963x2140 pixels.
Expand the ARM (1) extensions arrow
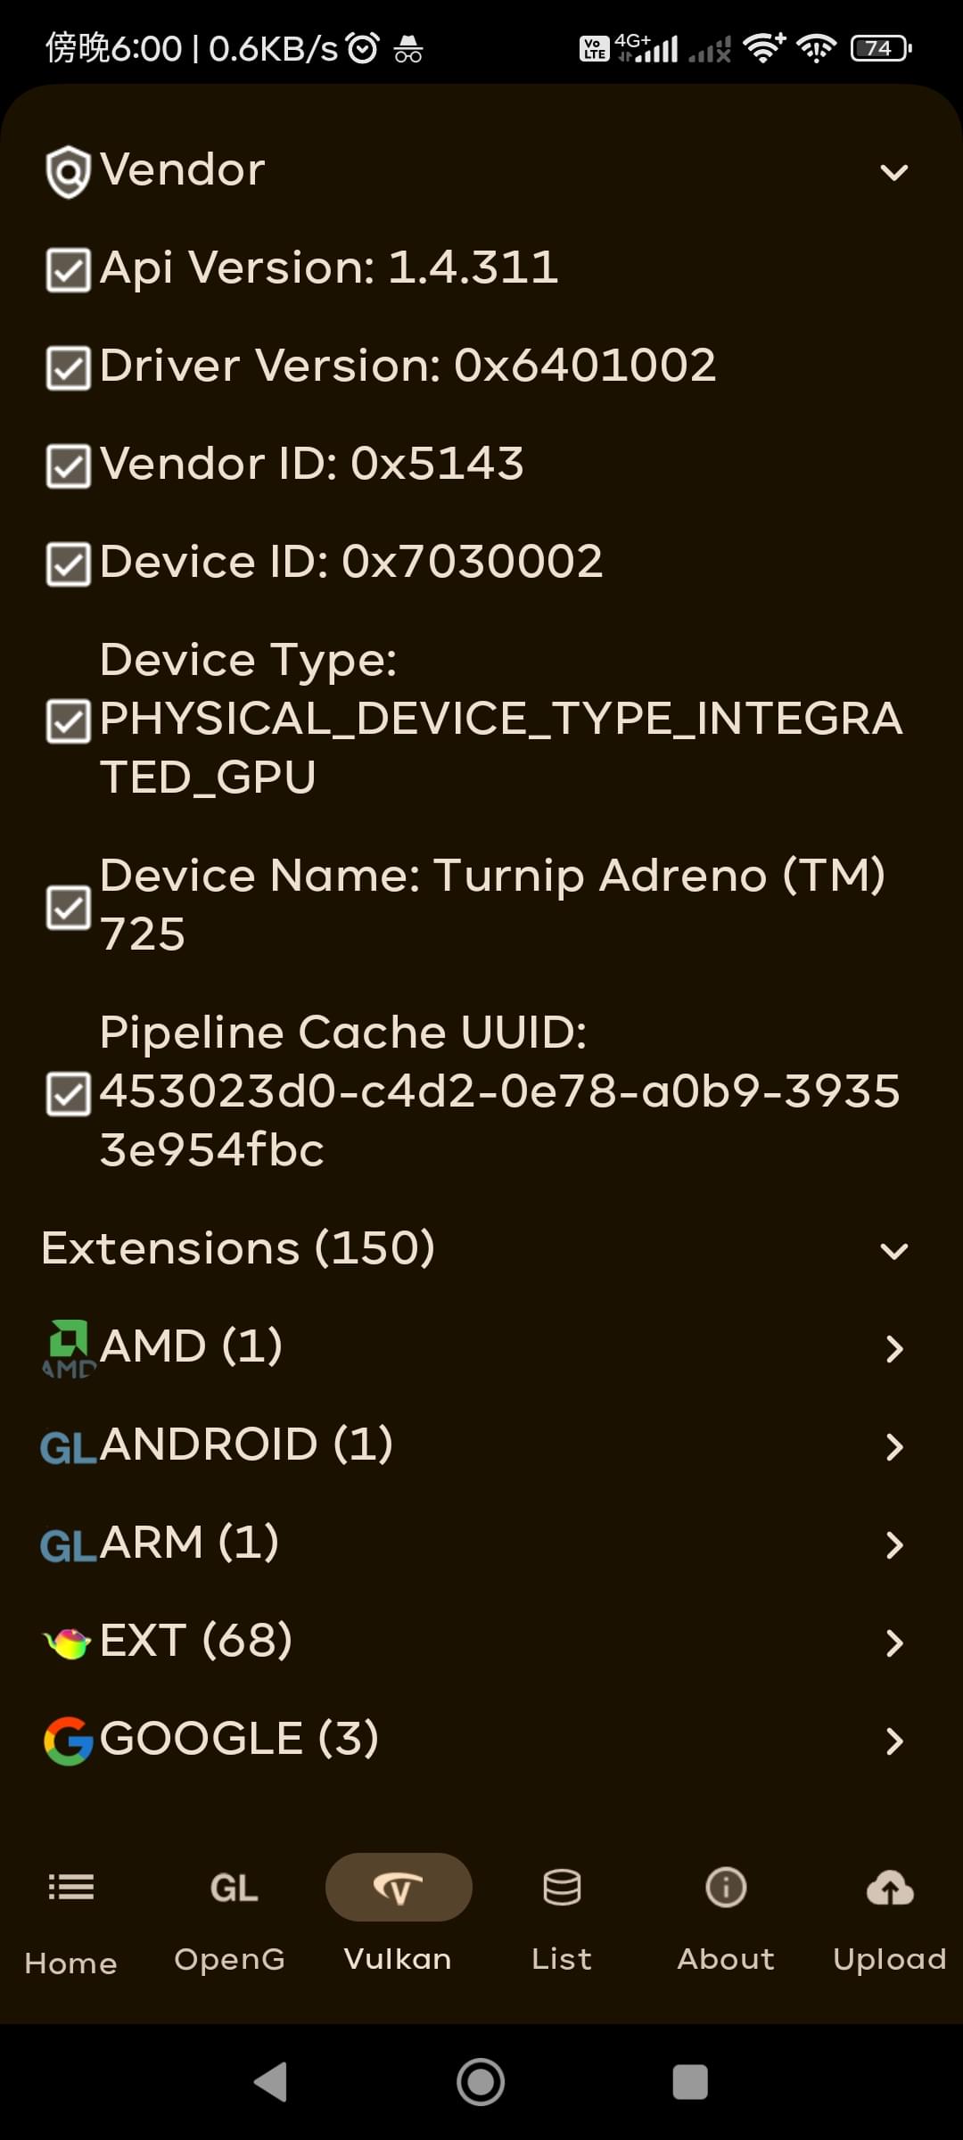click(x=894, y=1544)
